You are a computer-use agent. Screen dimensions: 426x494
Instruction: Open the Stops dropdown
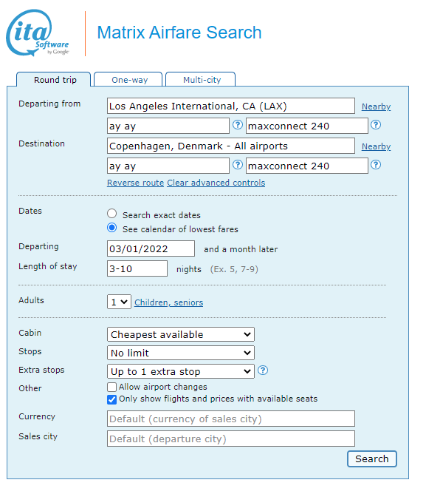click(181, 353)
